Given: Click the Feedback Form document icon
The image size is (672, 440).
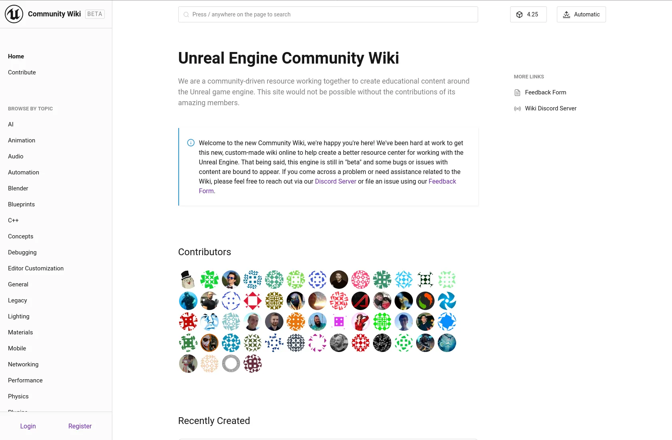Looking at the screenshot, I should click(517, 93).
